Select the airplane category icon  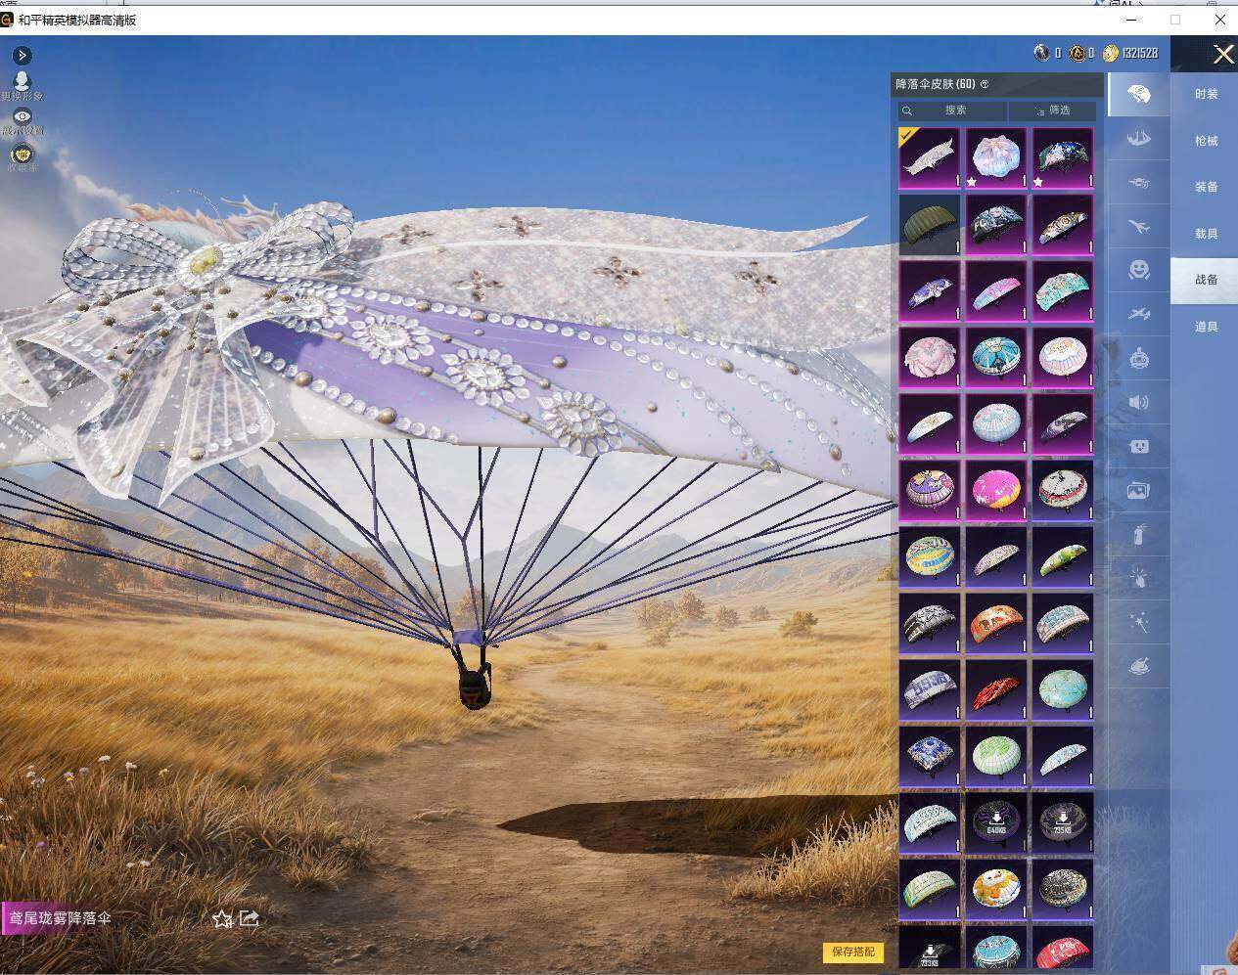[x=1138, y=227]
